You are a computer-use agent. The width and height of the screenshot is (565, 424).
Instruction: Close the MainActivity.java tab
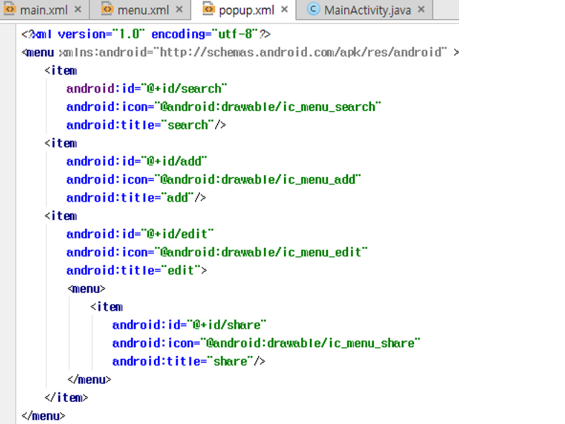click(421, 10)
